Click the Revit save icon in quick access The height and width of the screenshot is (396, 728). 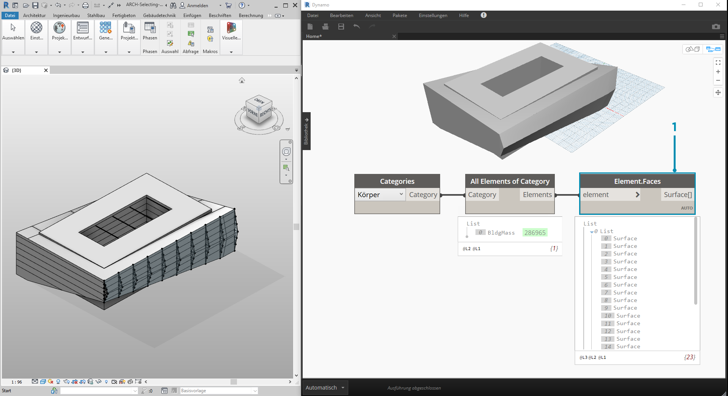point(35,5)
